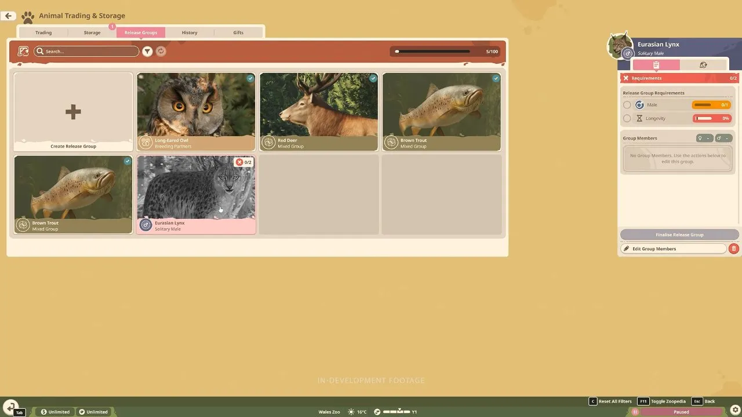The image size is (742, 417).
Task: Click the checkmark on Red Deer card
Action: 373,78
